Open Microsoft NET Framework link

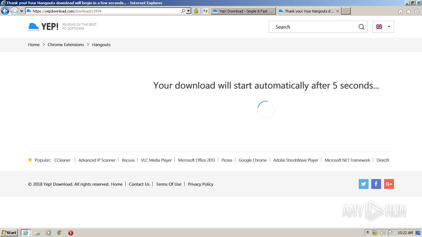pyautogui.click(x=347, y=160)
